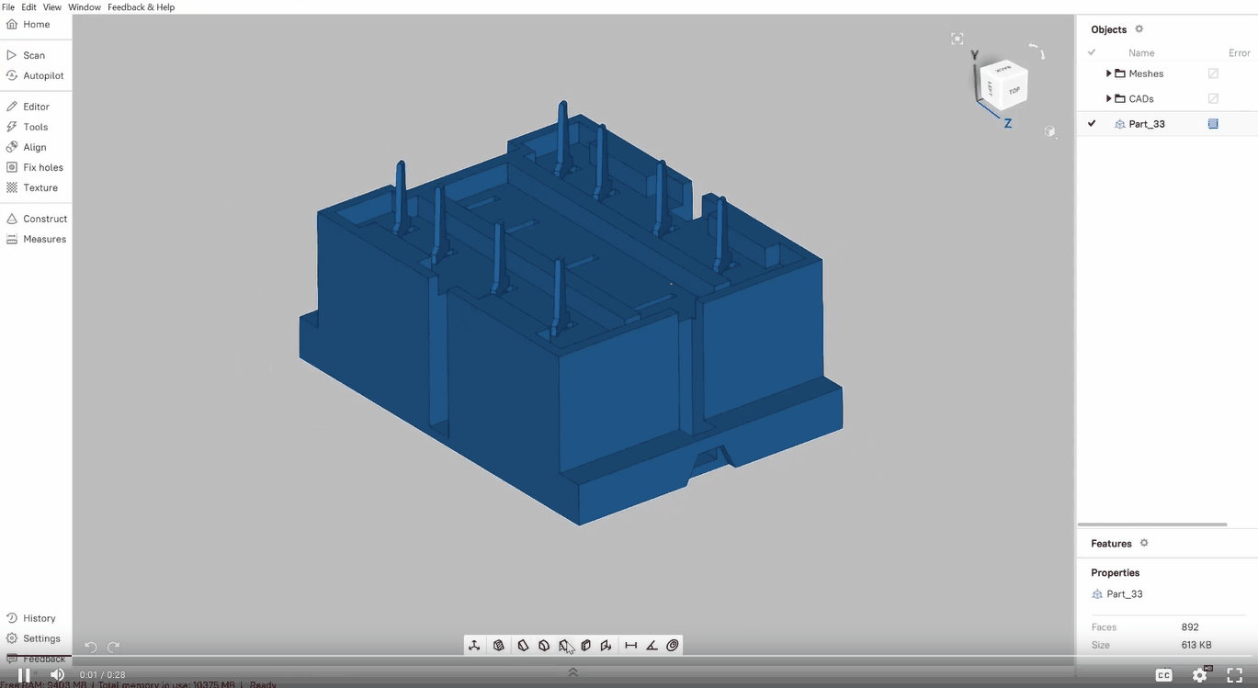Screen dimensions: 1258x688
Task: Open the Window menu
Action: (85, 6)
